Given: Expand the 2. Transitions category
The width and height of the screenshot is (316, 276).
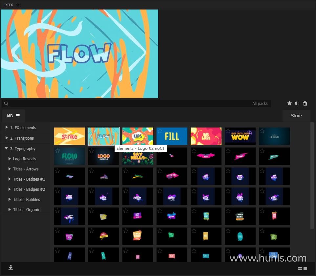Looking at the screenshot, I should click(x=7, y=138).
